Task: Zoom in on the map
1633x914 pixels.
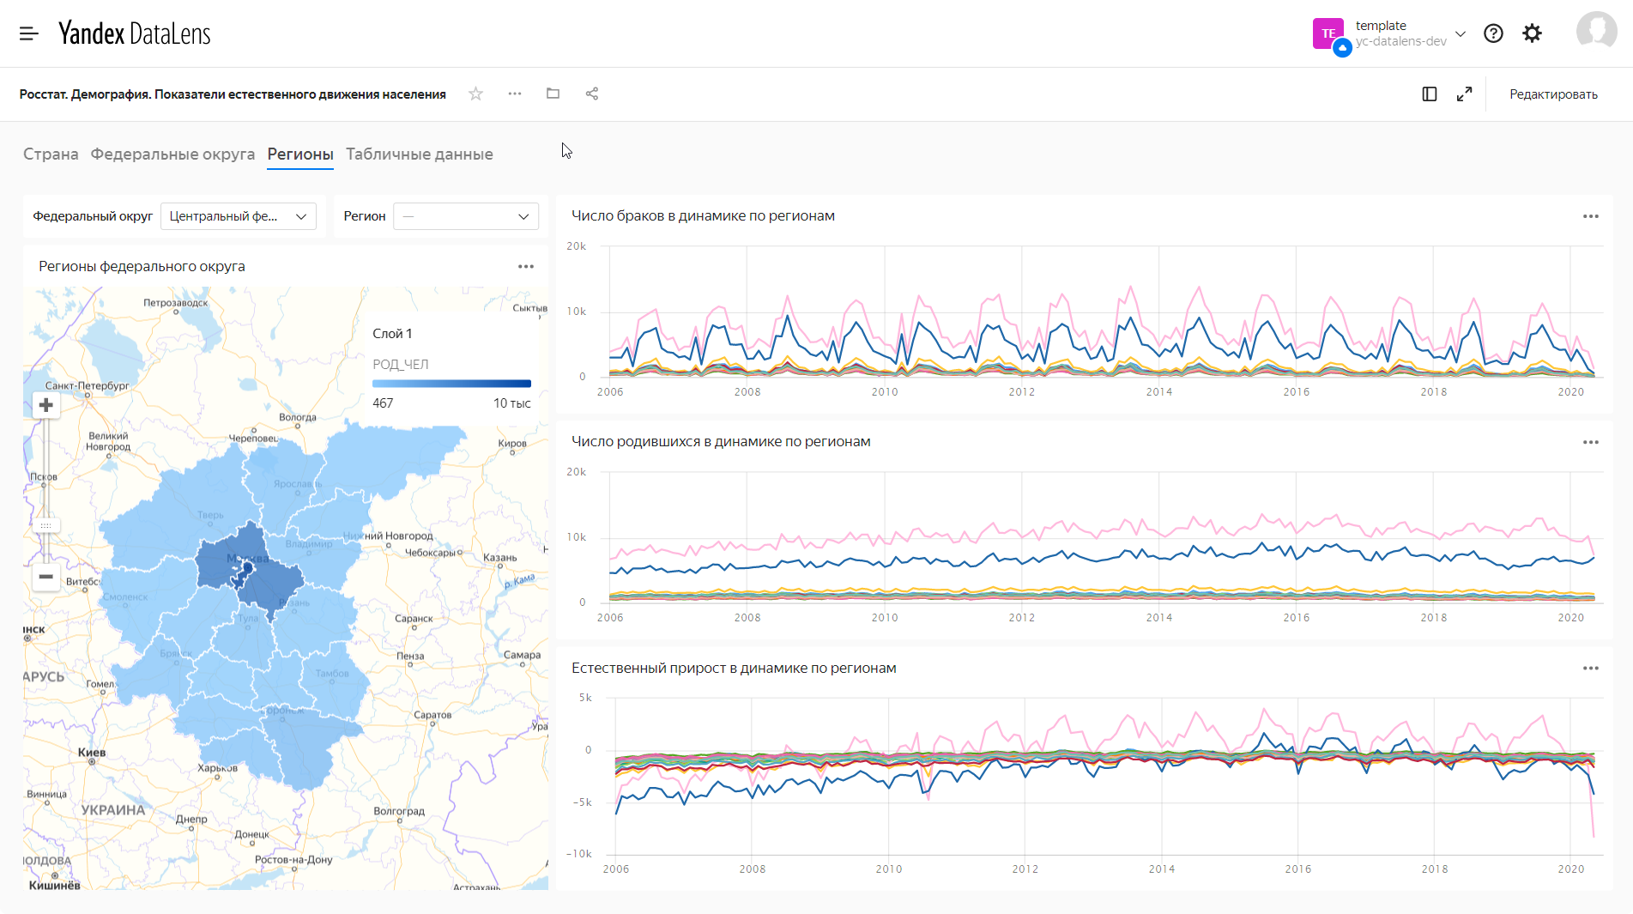Action: (46, 405)
